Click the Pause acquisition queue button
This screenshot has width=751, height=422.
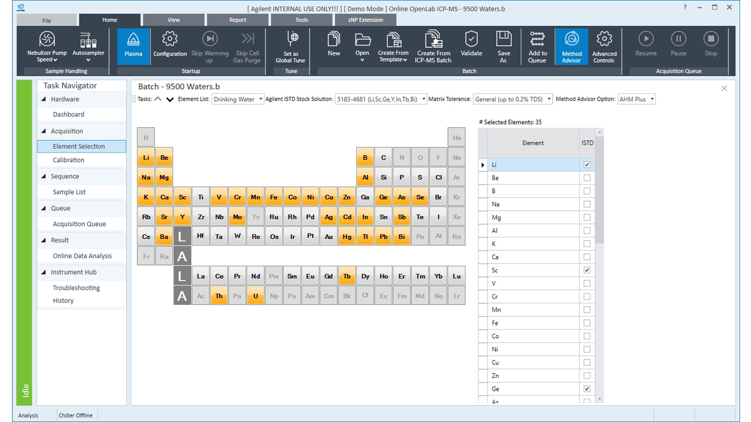click(x=678, y=44)
